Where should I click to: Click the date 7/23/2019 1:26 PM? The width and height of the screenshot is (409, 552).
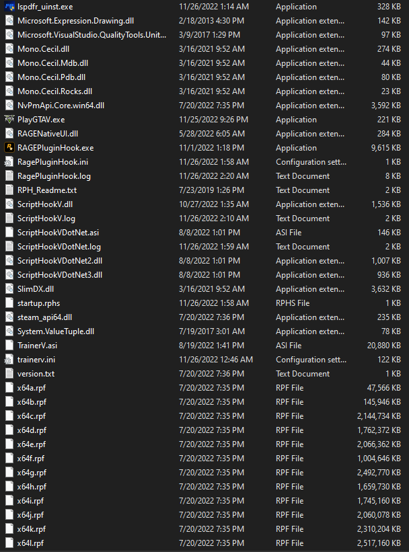point(211,190)
